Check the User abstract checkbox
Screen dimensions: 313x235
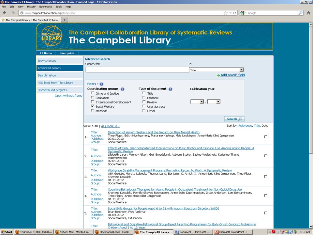[x=144, y=106]
